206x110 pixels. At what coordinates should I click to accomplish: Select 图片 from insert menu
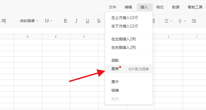[x=129, y=82]
